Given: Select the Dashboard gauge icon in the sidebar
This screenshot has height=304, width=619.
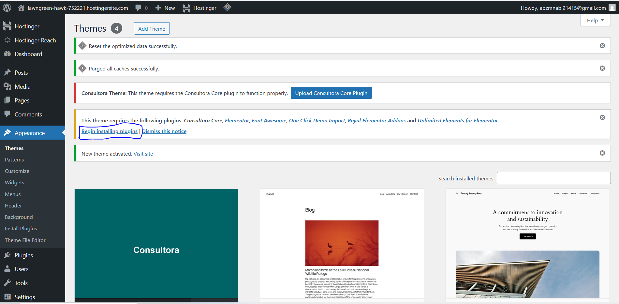Looking at the screenshot, I should click(x=7, y=54).
